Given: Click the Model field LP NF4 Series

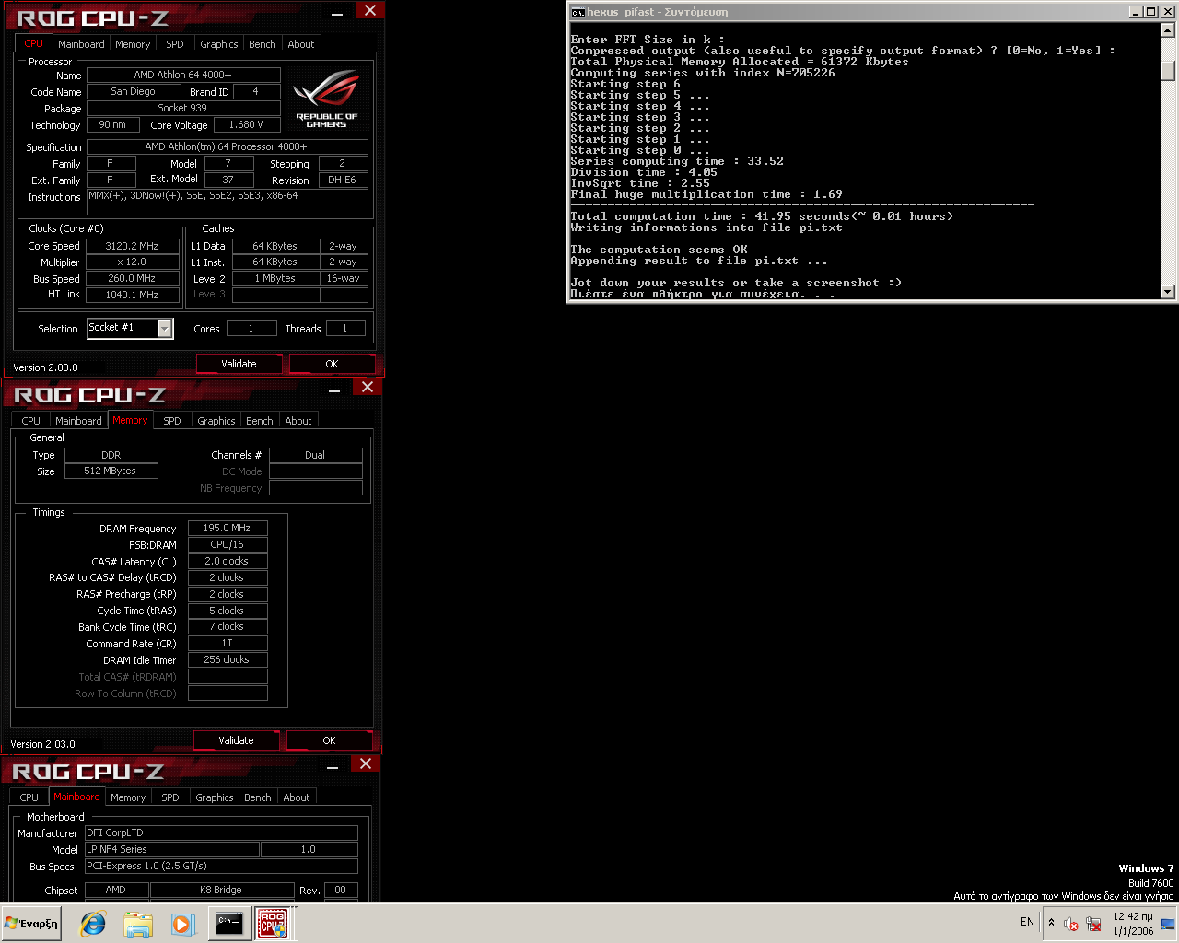Looking at the screenshot, I should [172, 849].
